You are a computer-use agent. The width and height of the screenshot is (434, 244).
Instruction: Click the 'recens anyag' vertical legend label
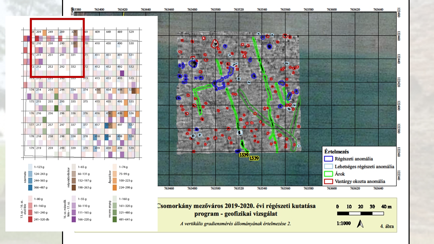coord(110,209)
